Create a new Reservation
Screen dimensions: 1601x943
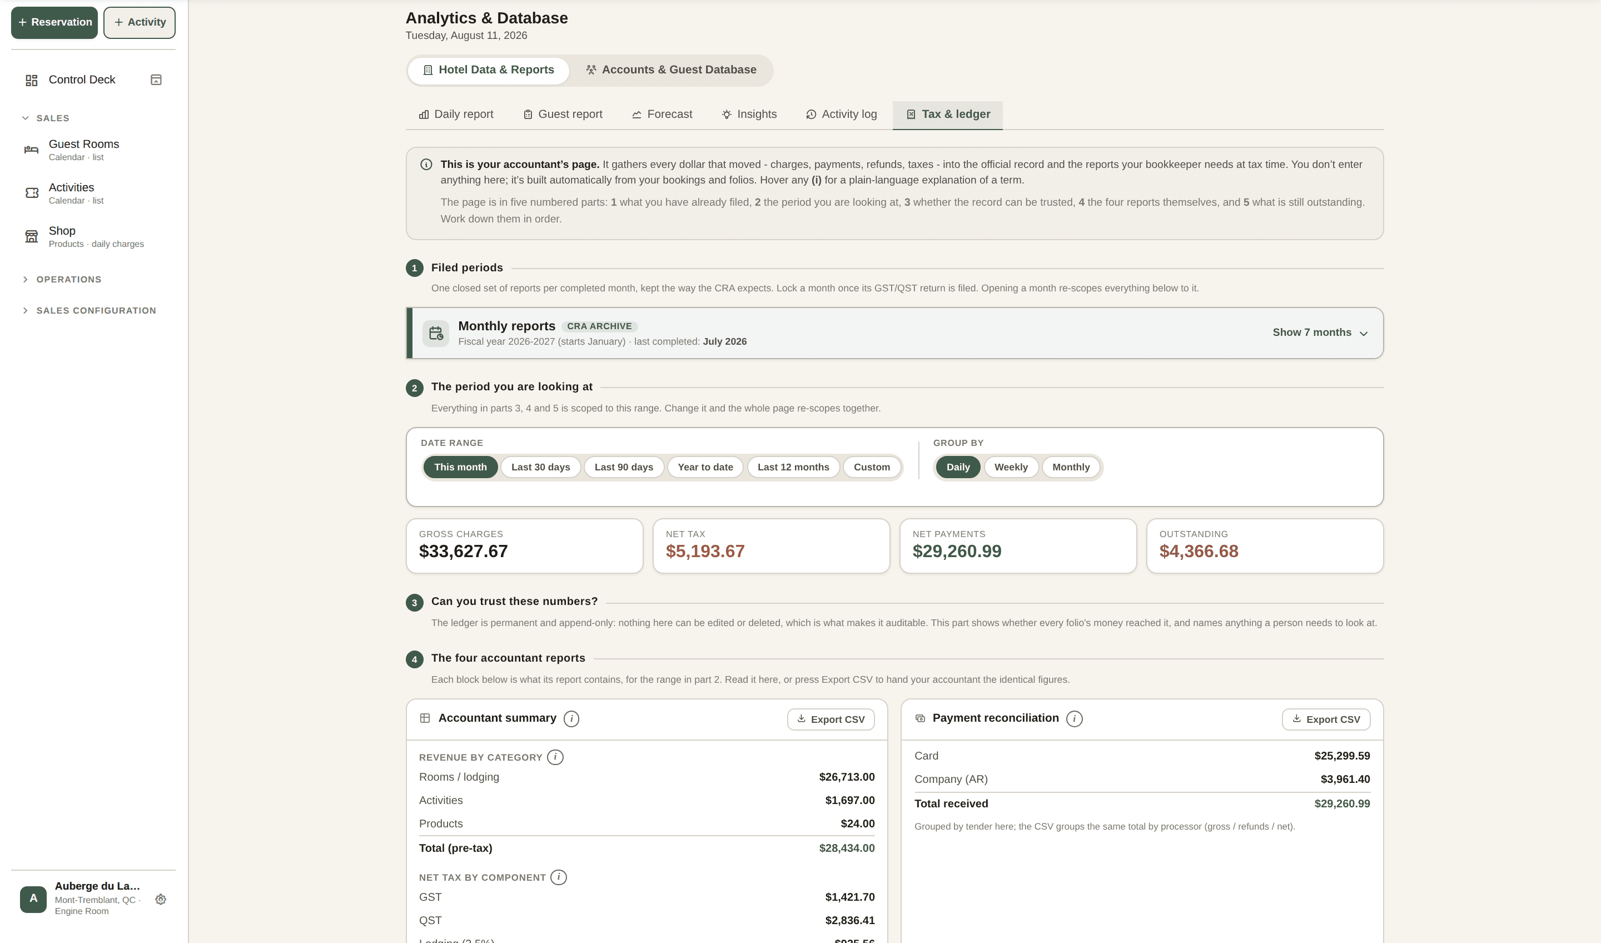54,22
